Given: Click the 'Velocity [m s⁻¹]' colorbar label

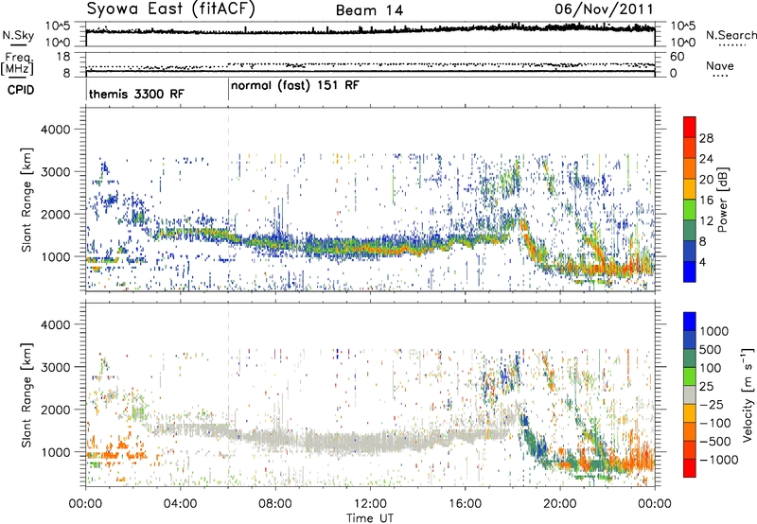Looking at the screenshot, I should click(748, 394).
